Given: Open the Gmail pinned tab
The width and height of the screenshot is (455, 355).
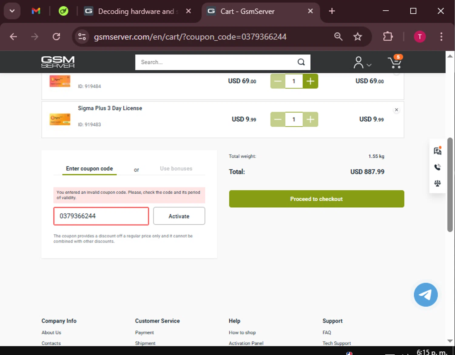Looking at the screenshot, I should 36,11.
